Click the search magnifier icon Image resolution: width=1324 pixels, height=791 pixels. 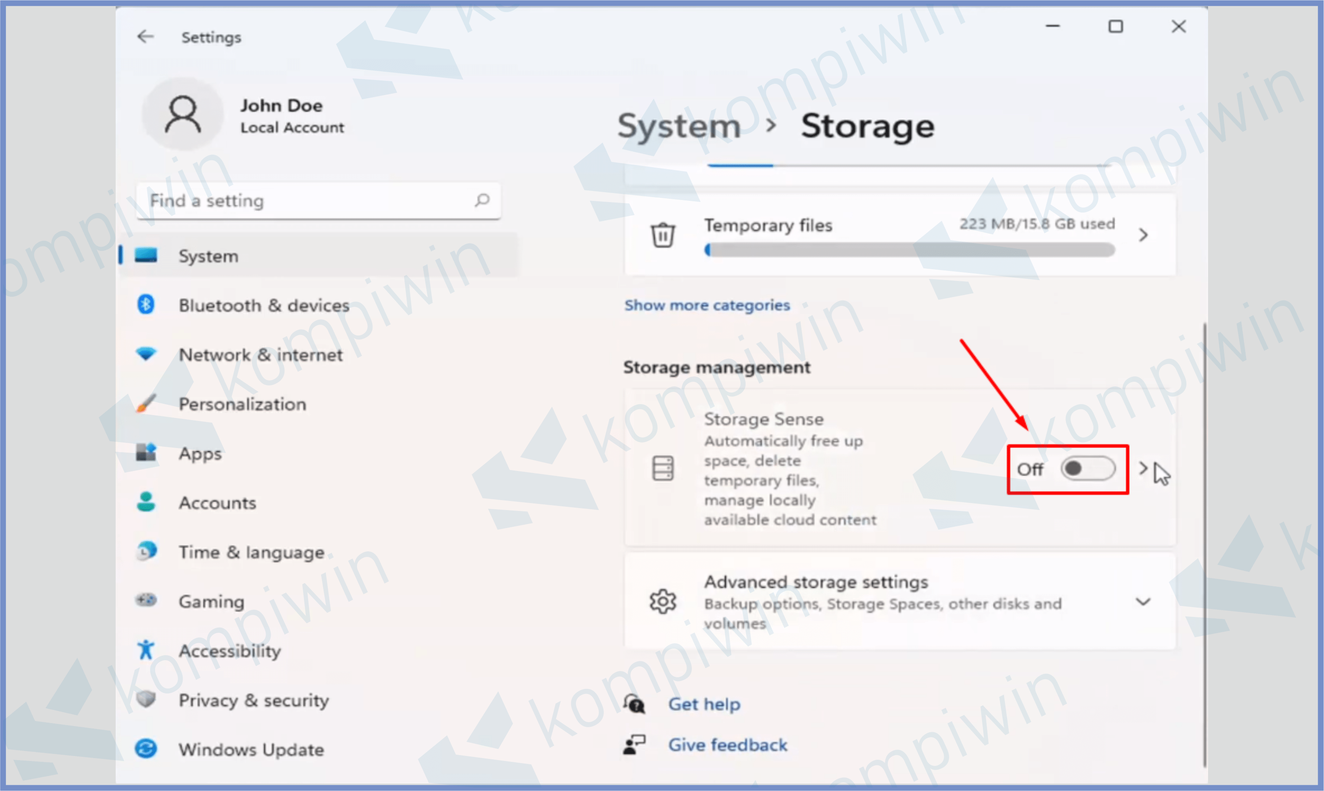482,200
